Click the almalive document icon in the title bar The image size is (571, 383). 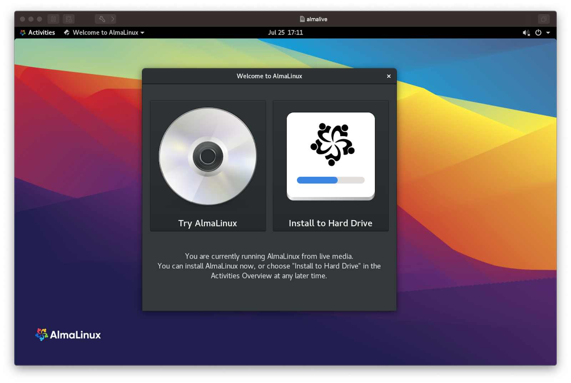click(302, 19)
